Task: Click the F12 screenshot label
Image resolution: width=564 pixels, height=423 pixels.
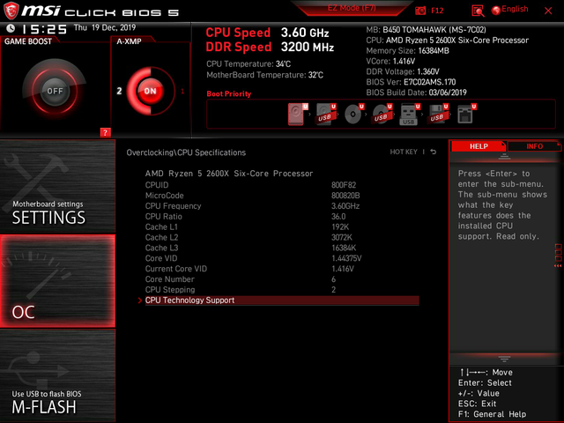Action: 437,11
